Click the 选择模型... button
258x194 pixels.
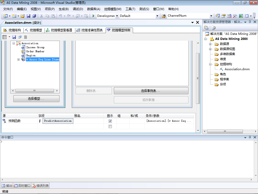tap(36, 99)
